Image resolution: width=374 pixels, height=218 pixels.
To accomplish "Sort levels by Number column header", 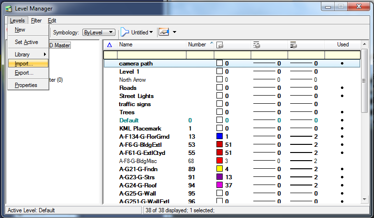I will tap(200, 44).
